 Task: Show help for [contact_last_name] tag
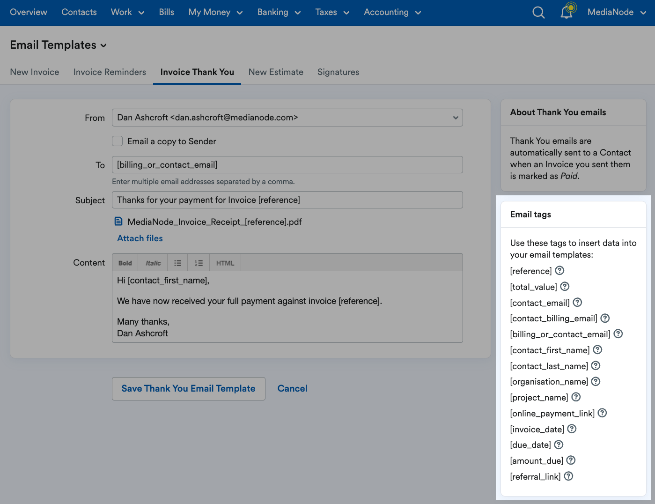(x=596, y=365)
